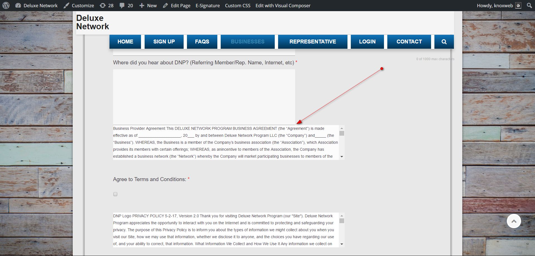Open the CONTACT menu item
The width and height of the screenshot is (535, 256).
pos(409,42)
